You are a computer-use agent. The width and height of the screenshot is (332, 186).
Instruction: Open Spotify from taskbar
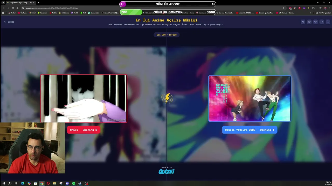74,183
